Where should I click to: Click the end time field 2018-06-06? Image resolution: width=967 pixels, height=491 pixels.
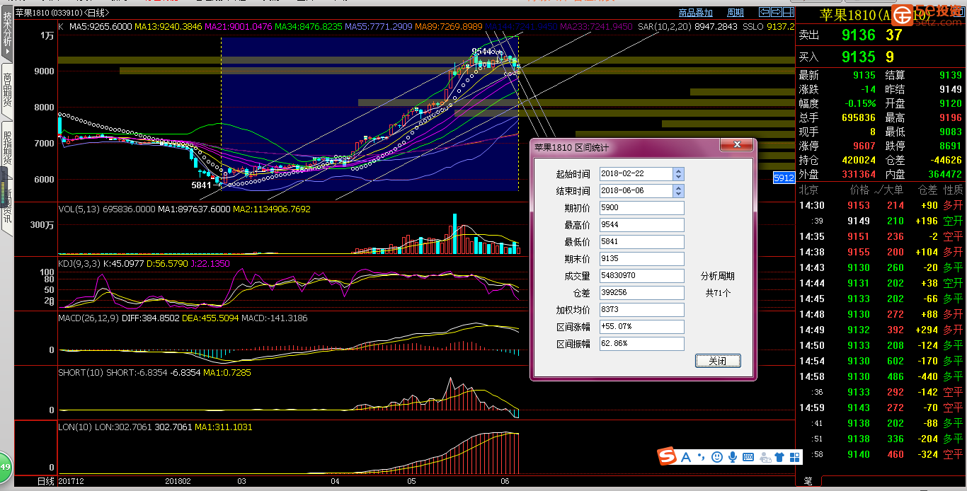point(636,191)
